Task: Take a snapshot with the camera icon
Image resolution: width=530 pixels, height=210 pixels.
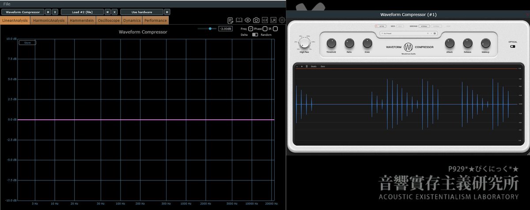Action: click(x=256, y=20)
